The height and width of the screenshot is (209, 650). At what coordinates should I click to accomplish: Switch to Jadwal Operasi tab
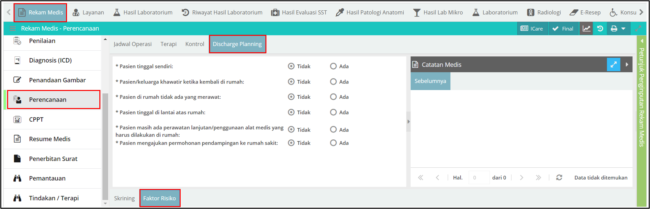click(x=132, y=44)
